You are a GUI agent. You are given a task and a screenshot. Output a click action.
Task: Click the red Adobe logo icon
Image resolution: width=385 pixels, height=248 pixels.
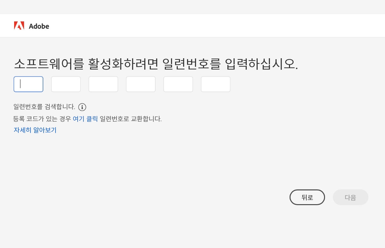pos(19,26)
